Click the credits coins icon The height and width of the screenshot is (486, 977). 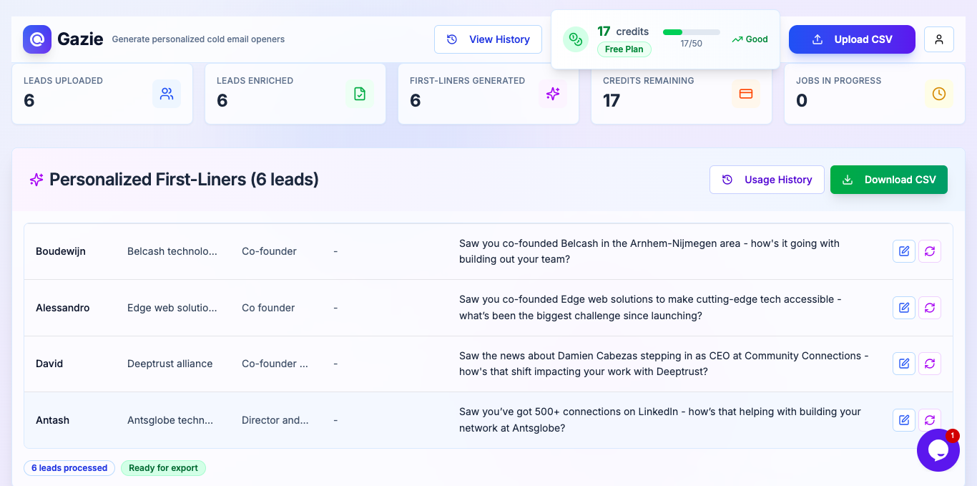click(576, 39)
